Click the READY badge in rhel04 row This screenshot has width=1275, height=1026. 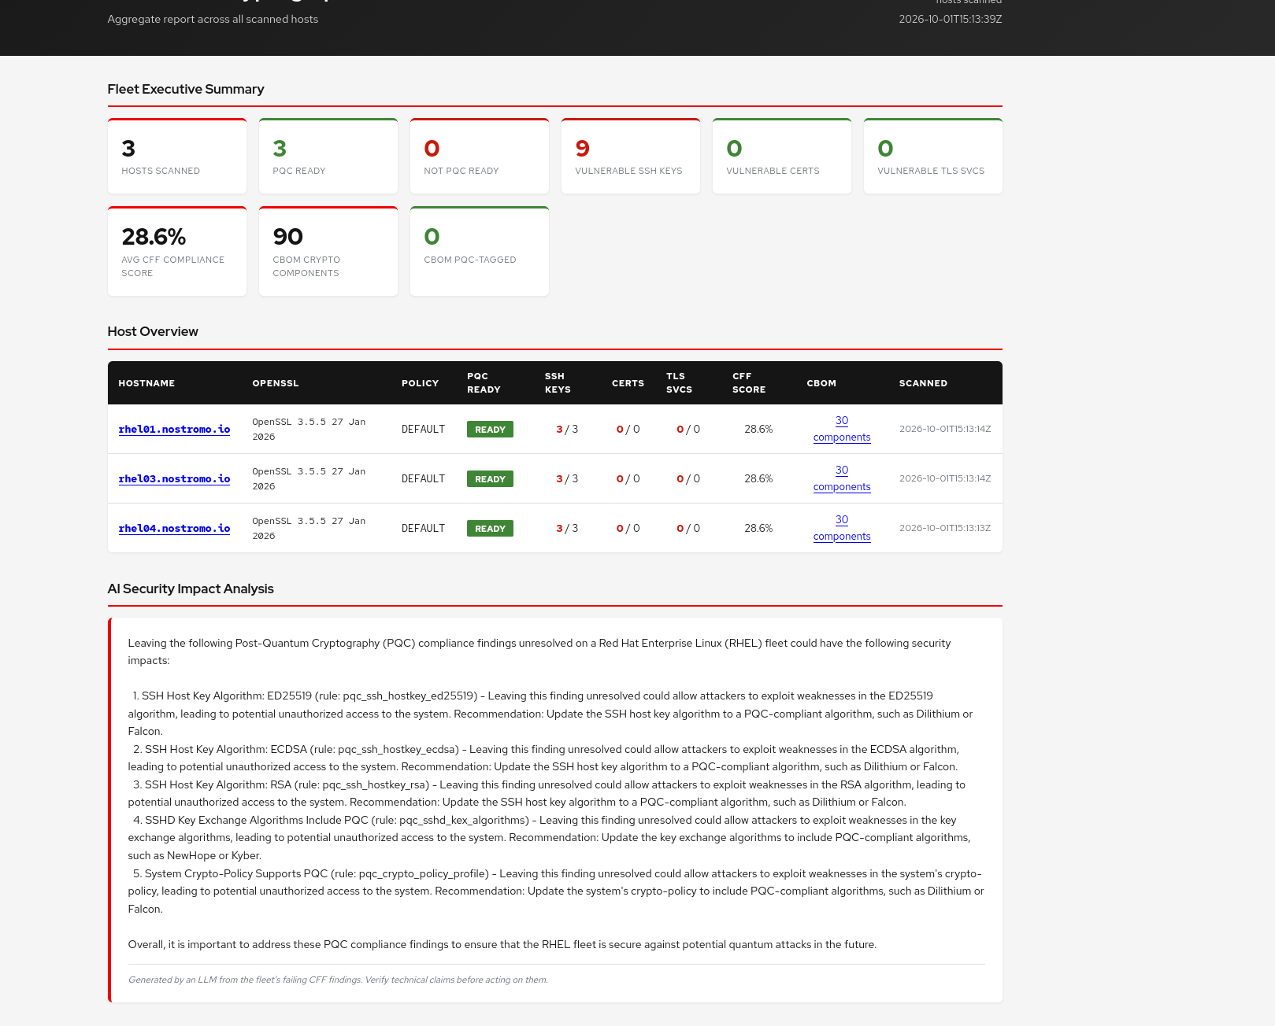(x=490, y=528)
